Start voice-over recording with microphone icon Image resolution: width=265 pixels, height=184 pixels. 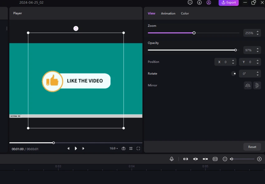click(171, 159)
